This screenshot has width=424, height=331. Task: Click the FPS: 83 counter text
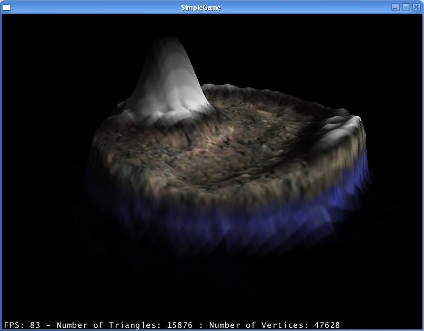[x=22, y=325]
